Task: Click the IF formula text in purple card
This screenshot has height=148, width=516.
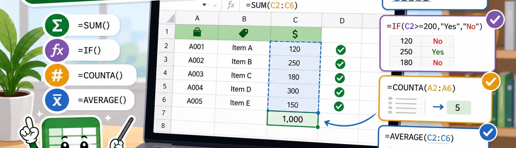Action: tap(435, 27)
